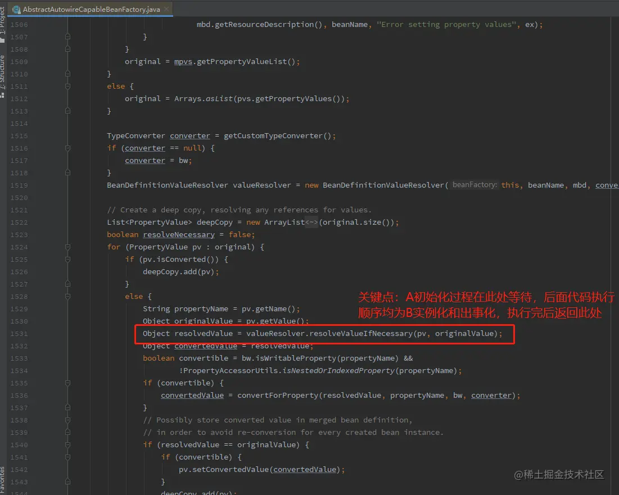Click "propertyName" declaration on line 1529
Viewport: 619px width, 495px height.
pyautogui.click(x=201, y=309)
